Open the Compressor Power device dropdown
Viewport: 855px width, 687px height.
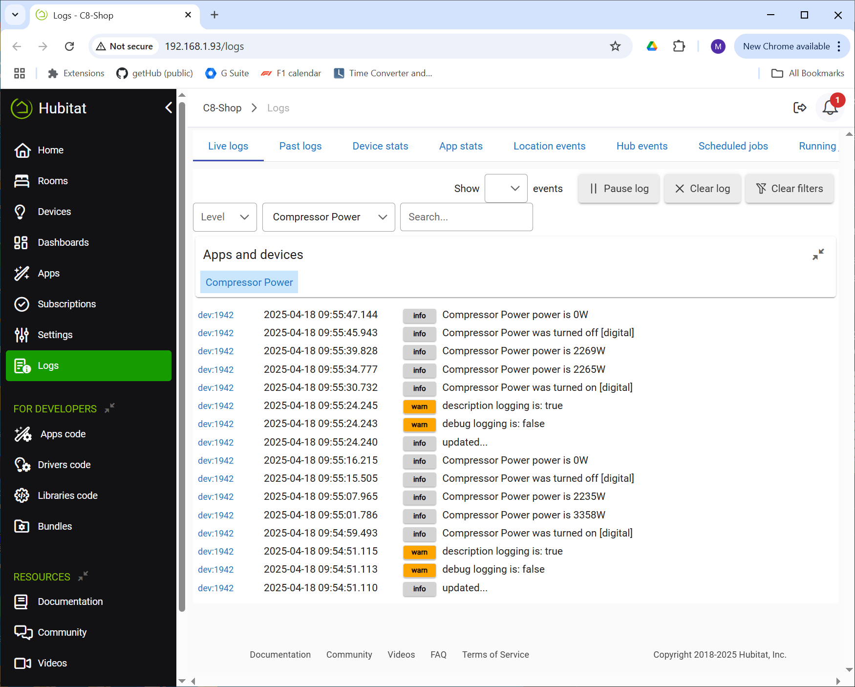pyautogui.click(x=328, y=217)
